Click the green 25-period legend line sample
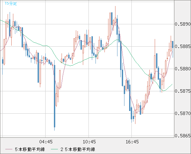Screen dimensions: 191x154 click(54, 149)
